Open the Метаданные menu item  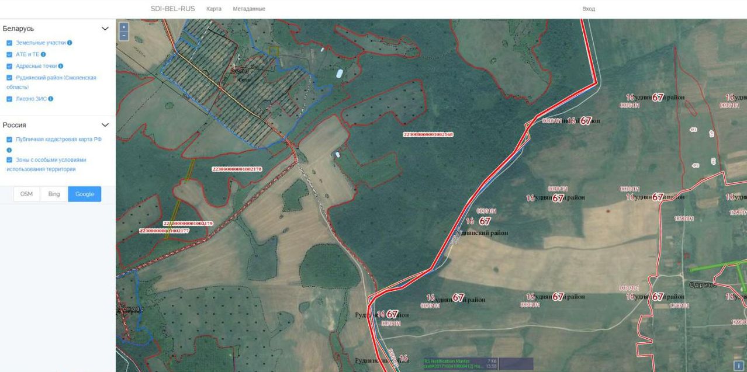pyautogui.click(x=248, y=9)
